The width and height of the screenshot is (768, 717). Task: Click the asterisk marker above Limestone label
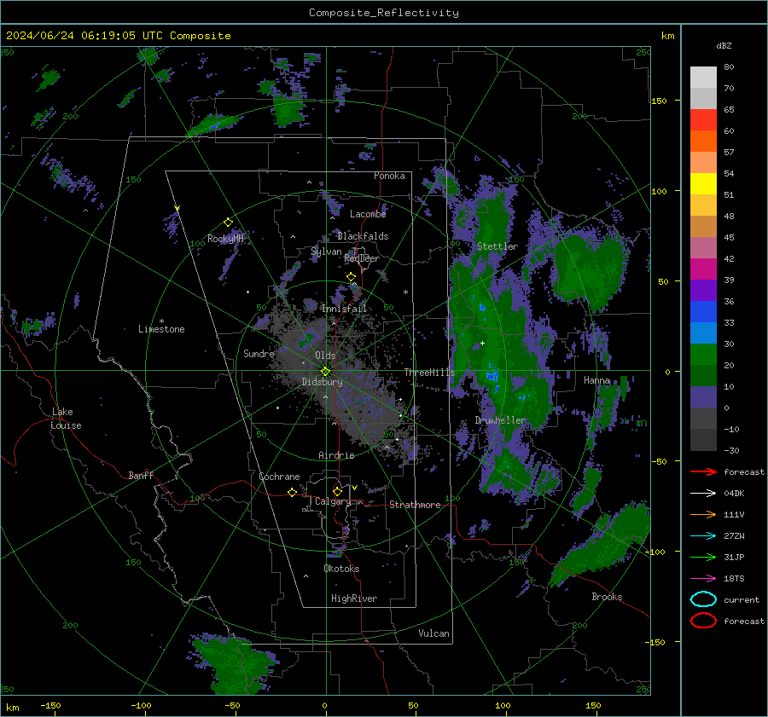click(x=161, y=321)
